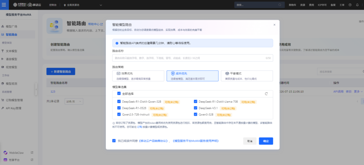The height and width of the screenshot is (165, 364).
Task: Open 模型广场 in sidebar
Action: pyautogui.click(x=11, y=27)
